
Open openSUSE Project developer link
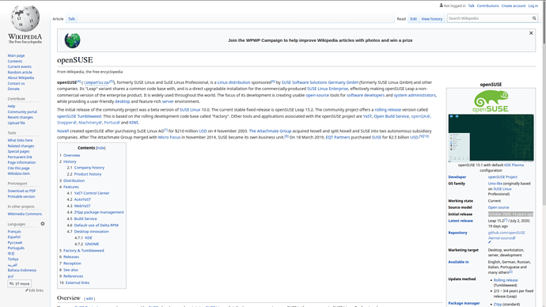502,176
